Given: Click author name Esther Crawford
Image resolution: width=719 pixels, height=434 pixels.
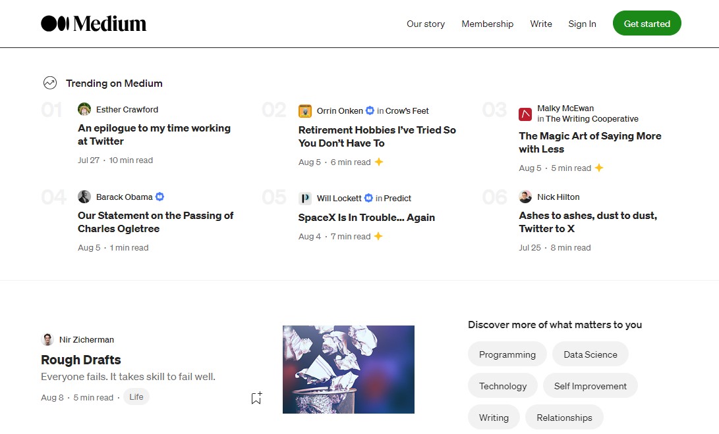Looking at the screenshot, I should click(x=127, y=109).
